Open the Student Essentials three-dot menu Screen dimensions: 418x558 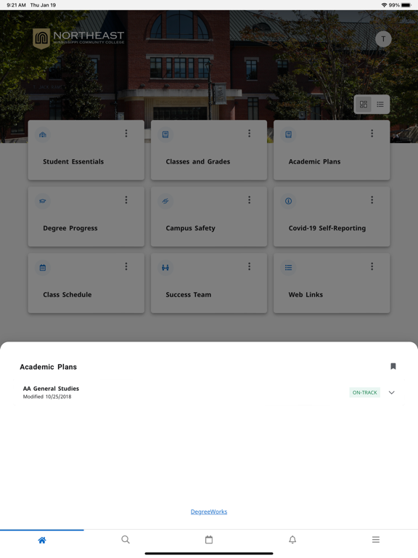coord(126,134)
